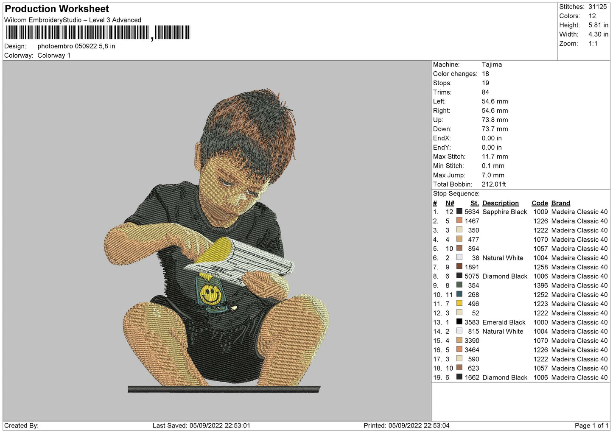The image size is (613, 433).
Task: Select Natural White in stop 6 row
Action: (x=503, y=258)
